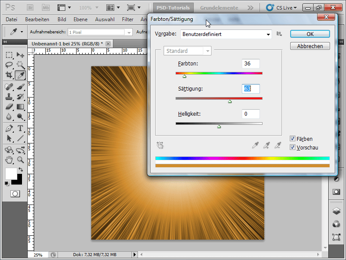Select the Blur tool

(9, 117)
